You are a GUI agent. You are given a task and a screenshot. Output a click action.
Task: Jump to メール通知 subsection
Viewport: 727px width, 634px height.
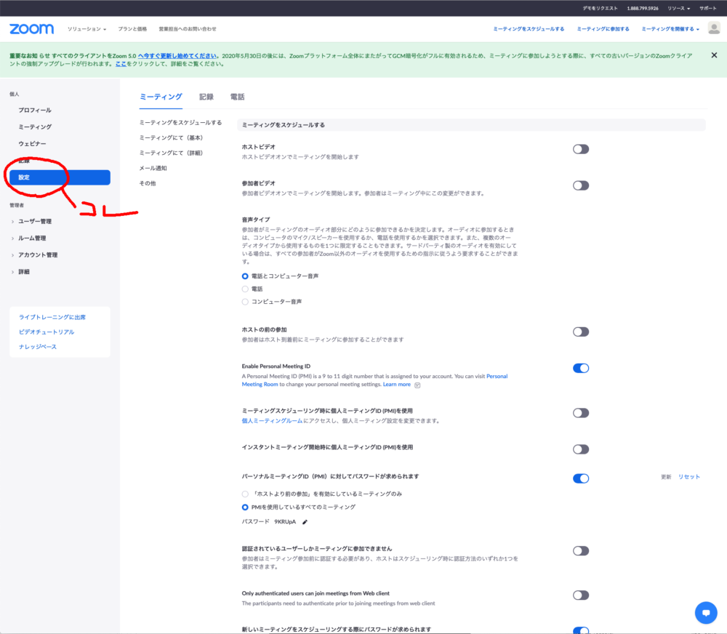pyautogui.click(x=153, y=169)
